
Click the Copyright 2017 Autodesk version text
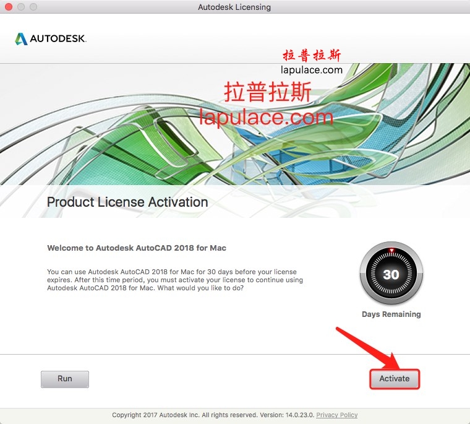[x=213, y=415]
